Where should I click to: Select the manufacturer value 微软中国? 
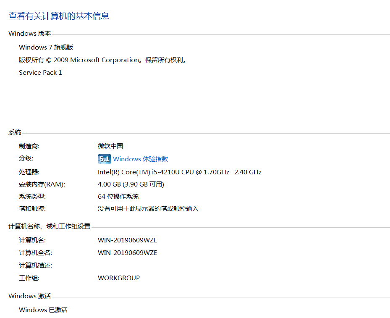[110, 146]
